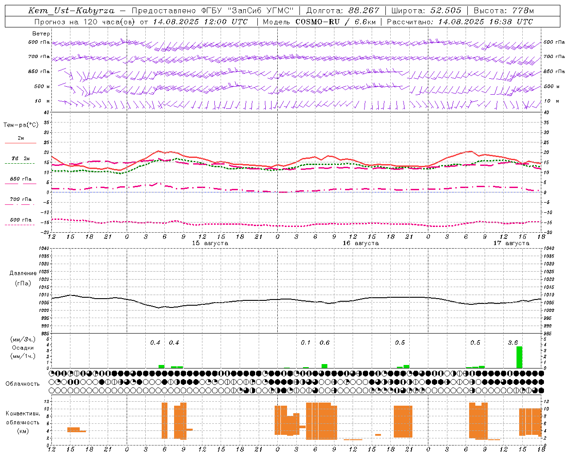Click the Тем-ра(°C) temperature panel label
Screen dimensions: 567x453
click(x=21, y=125)
